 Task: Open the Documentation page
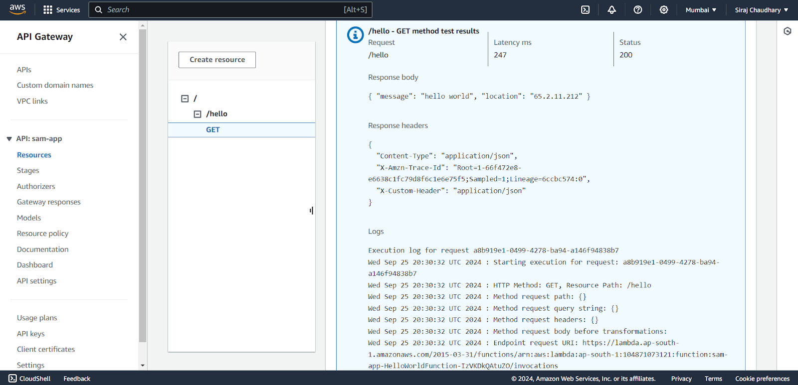pos(43,250)
